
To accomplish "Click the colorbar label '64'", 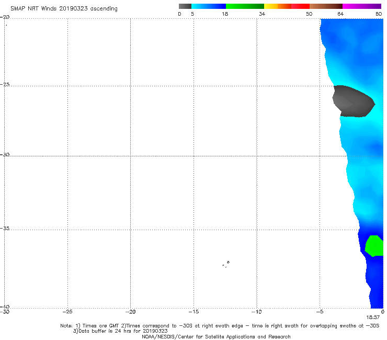I will click(x=340, y=14).
